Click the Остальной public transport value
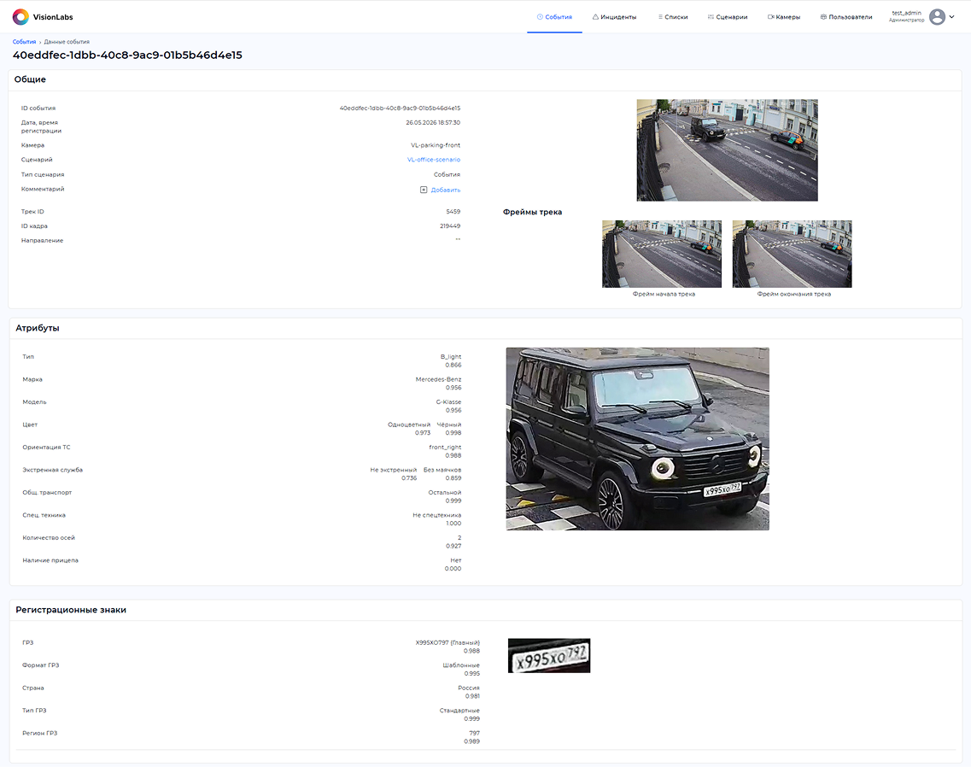Viewport: 971px width, 767px height. 445,493
